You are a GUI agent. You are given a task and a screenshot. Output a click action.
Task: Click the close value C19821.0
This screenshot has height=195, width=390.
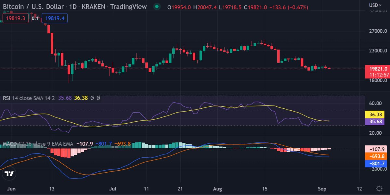click(x=256, y=7)
